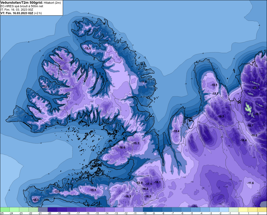Click the -18.7 temperature label on the map

pos(250,125)
